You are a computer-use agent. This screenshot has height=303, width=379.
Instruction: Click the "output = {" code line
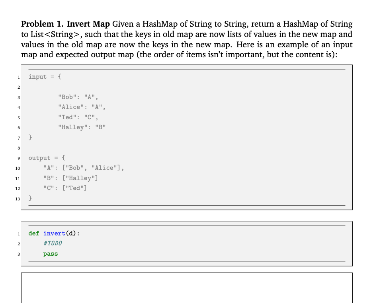pos(44,157)
